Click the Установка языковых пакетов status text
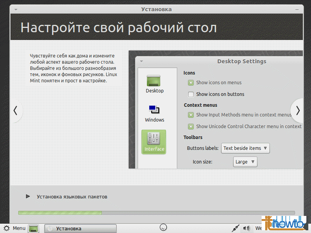The width and height of the screenshot is (311, 233). tap(72, 197)
